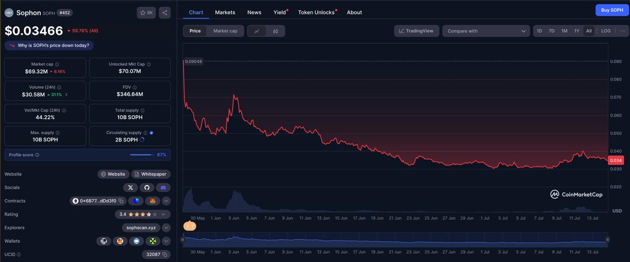Expand Volume (24h) details arrow
630x262 pixels.
[66, 95]
